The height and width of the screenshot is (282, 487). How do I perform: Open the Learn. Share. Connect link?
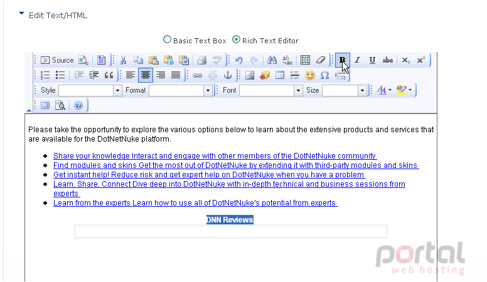(x=229, y=189)
